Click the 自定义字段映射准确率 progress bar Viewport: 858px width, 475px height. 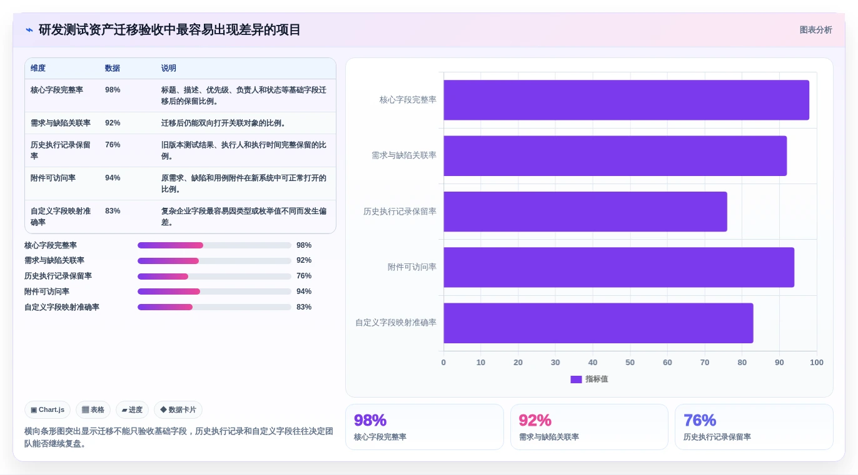214,307
